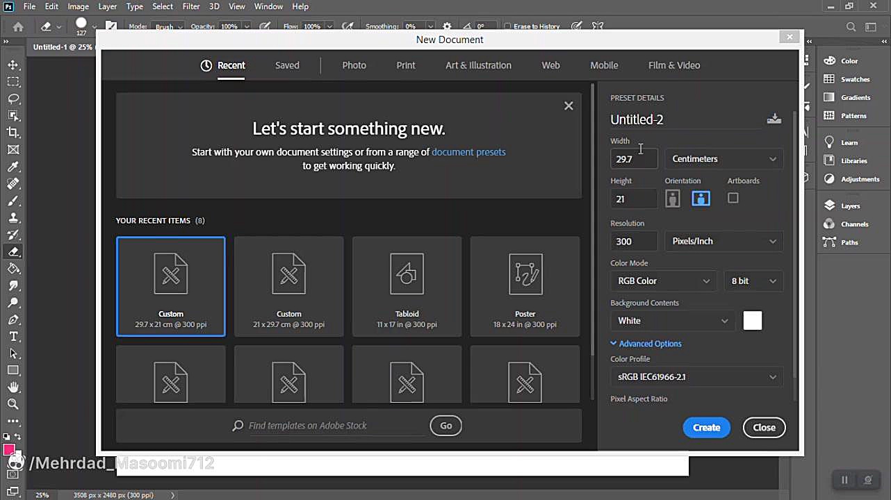Viewport: 891px width, 500px height.
Task: Select the Eraser tool in toolbar
Action: pos(13,251)
